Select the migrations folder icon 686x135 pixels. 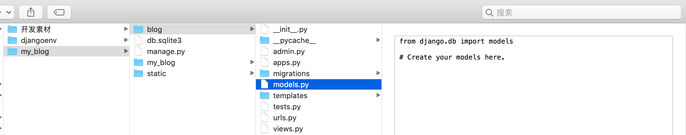265,73
